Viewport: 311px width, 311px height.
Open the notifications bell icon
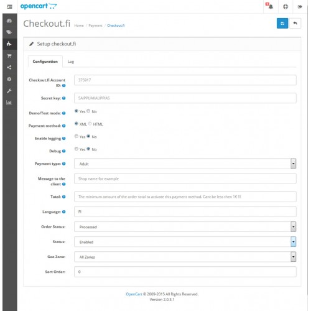[269, 6]
